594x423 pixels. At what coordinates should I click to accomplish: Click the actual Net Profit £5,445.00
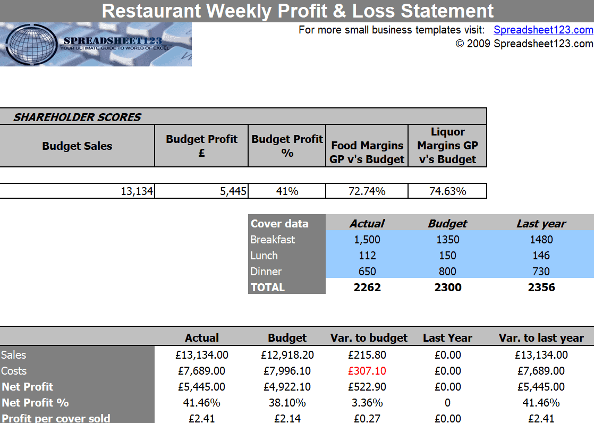[201, 387]
